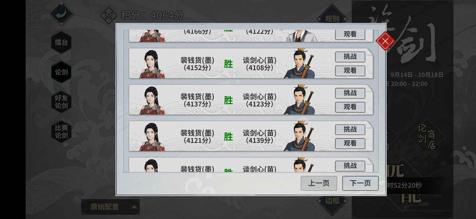476x219 pixels.
Task: Challenge the 4108分 谈剑心 opponent
Action: click(x=350, y=57)
